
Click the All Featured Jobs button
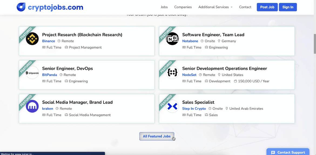(157, 136)
